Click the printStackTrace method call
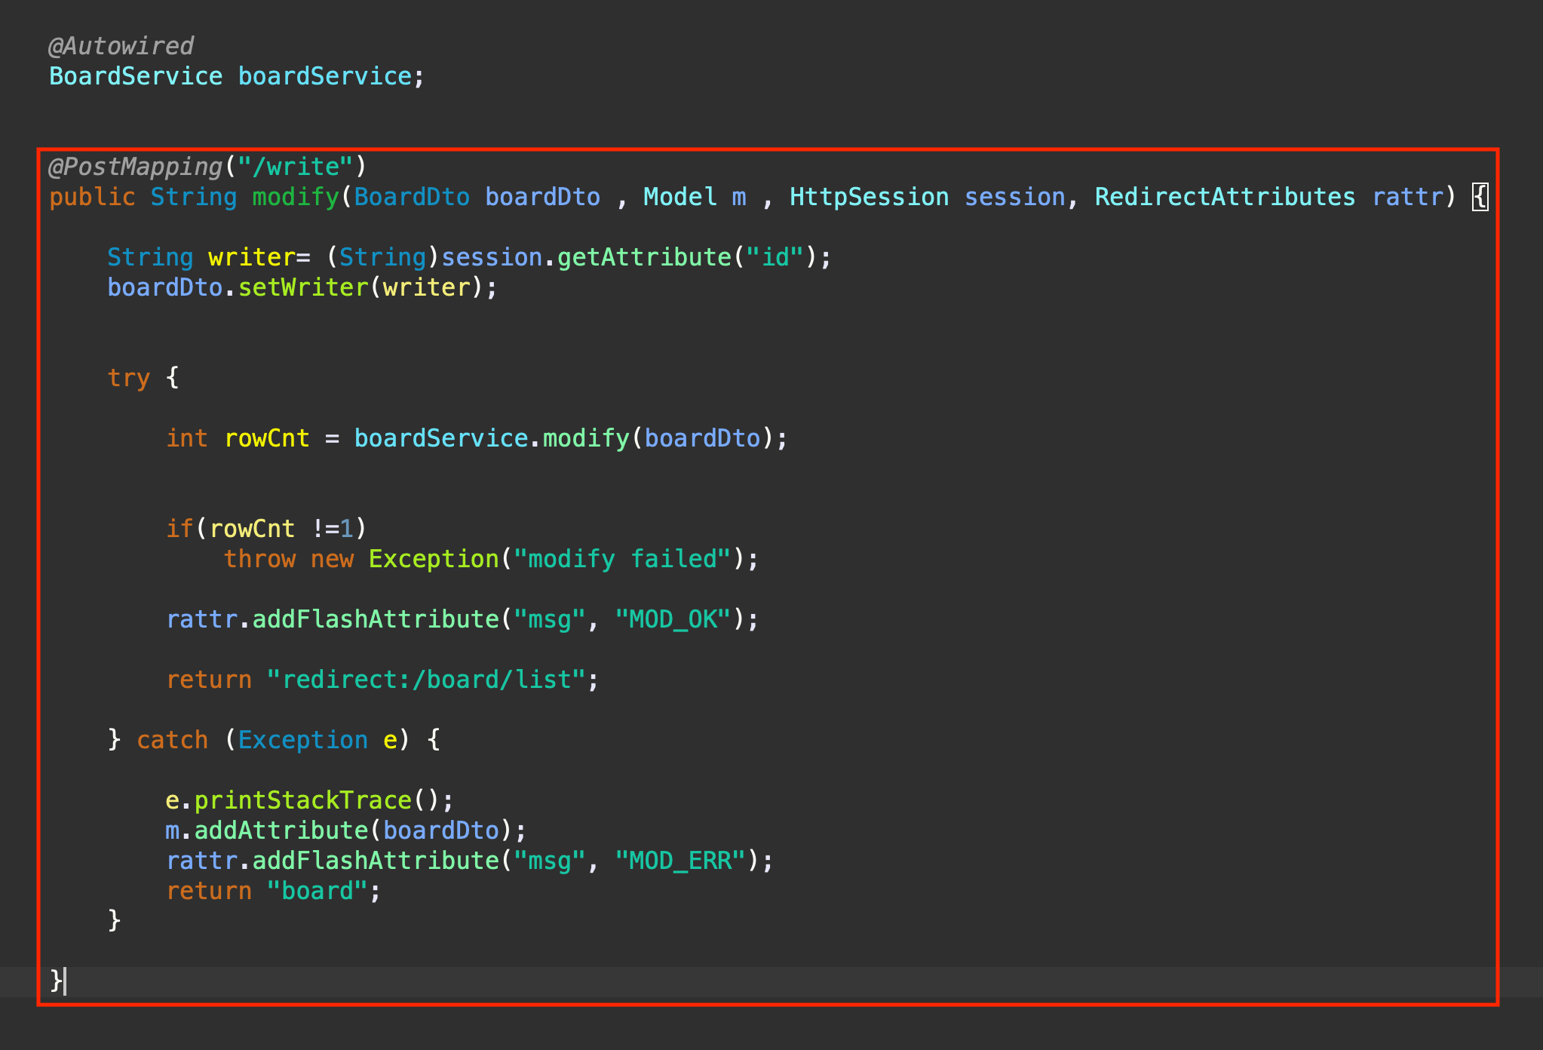 302,800
